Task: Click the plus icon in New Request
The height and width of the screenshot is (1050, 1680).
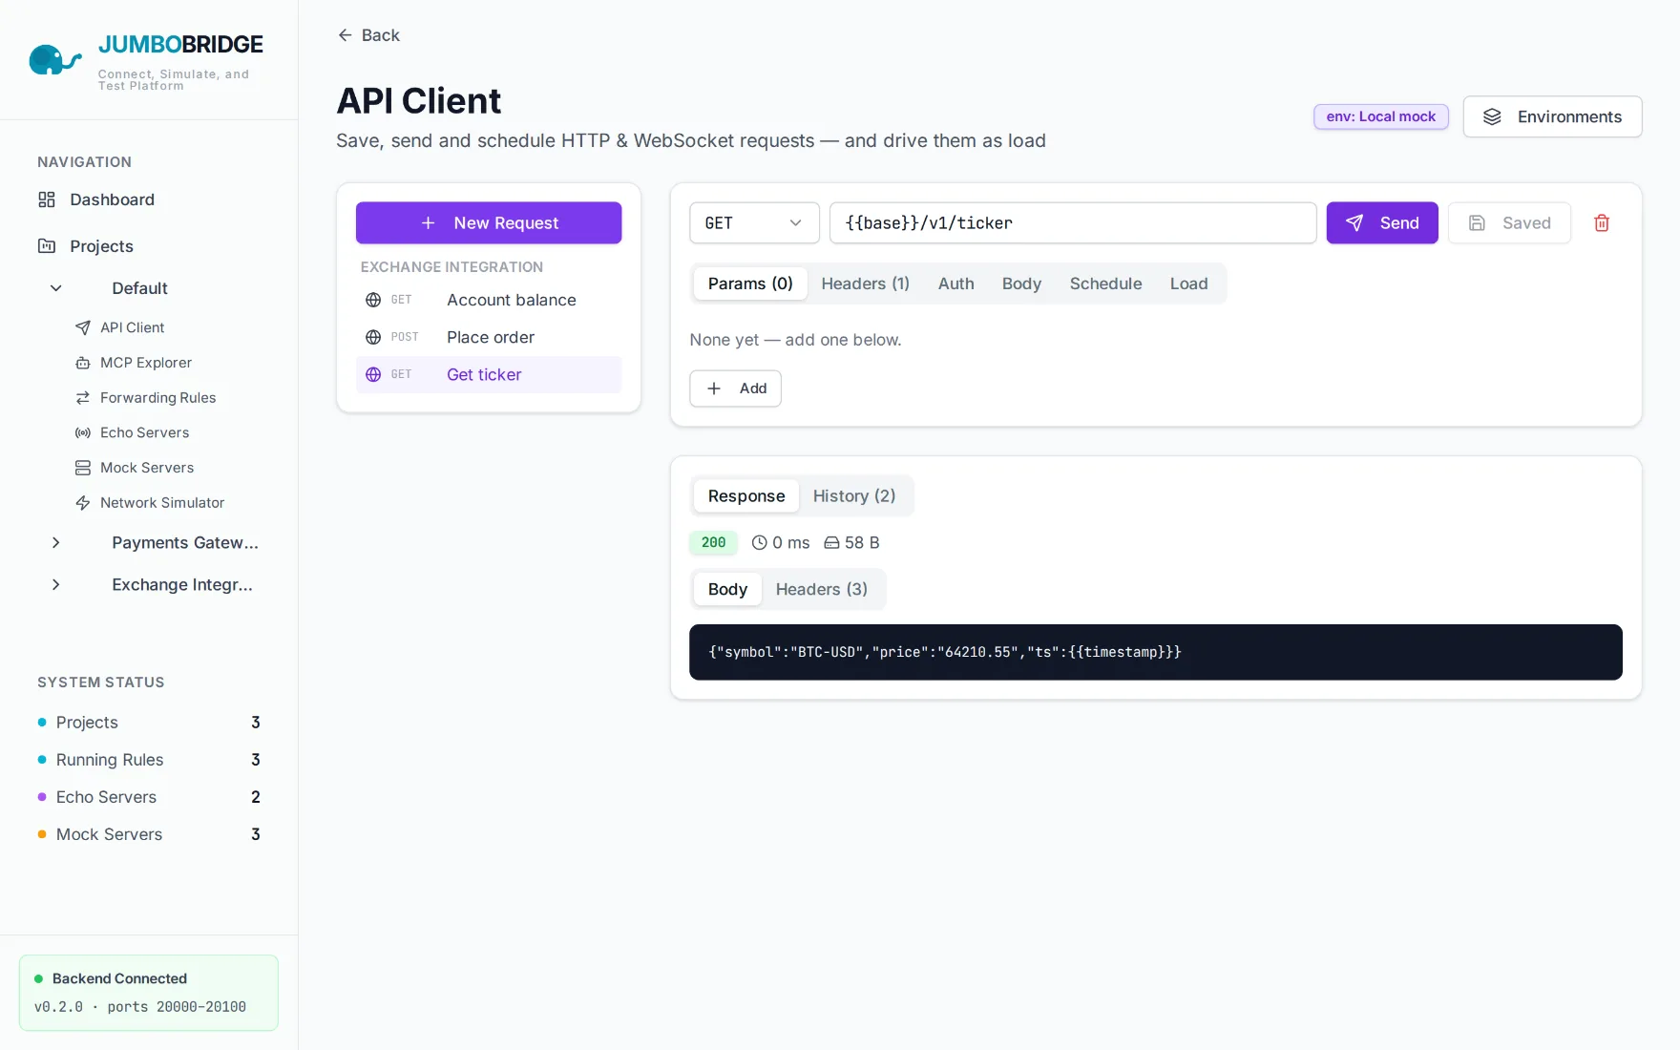Action: tap(429, 223)
